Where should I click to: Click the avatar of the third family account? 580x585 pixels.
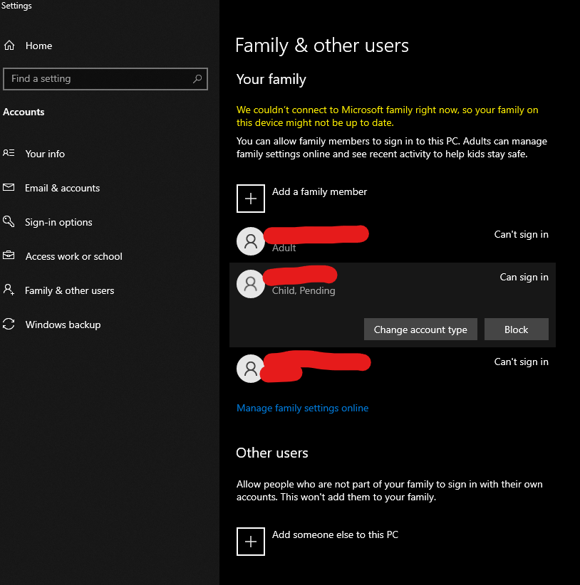coord(251,369)
